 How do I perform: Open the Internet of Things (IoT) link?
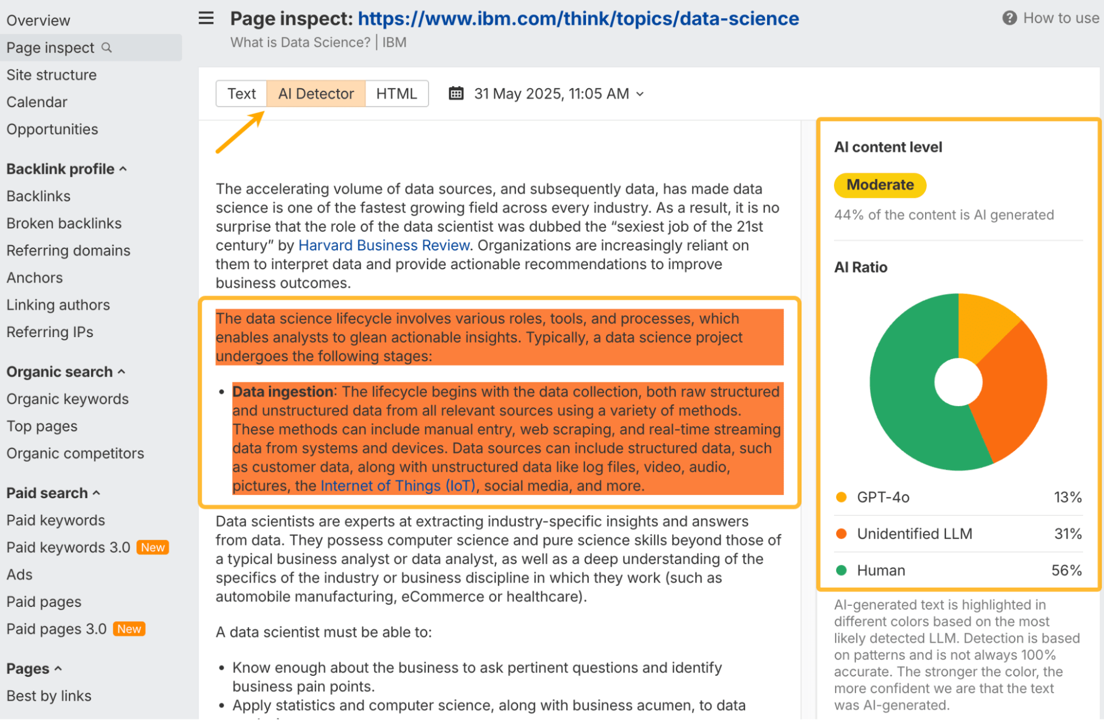pos(398,486)
